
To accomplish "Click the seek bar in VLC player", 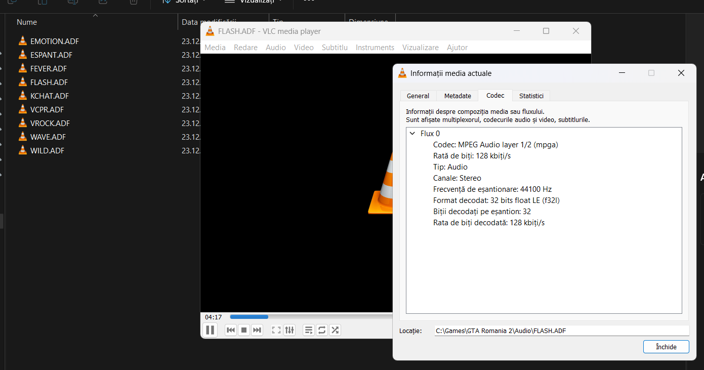I will tap(311, 317).
